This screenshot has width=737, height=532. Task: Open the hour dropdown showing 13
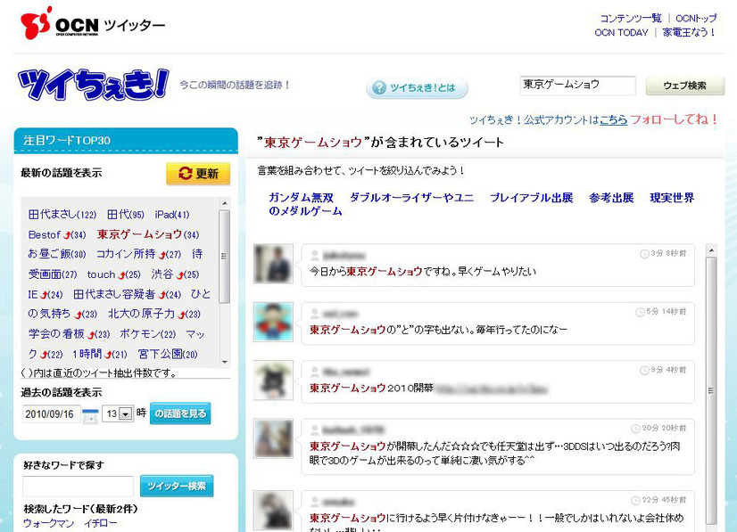tap(118, 413)
